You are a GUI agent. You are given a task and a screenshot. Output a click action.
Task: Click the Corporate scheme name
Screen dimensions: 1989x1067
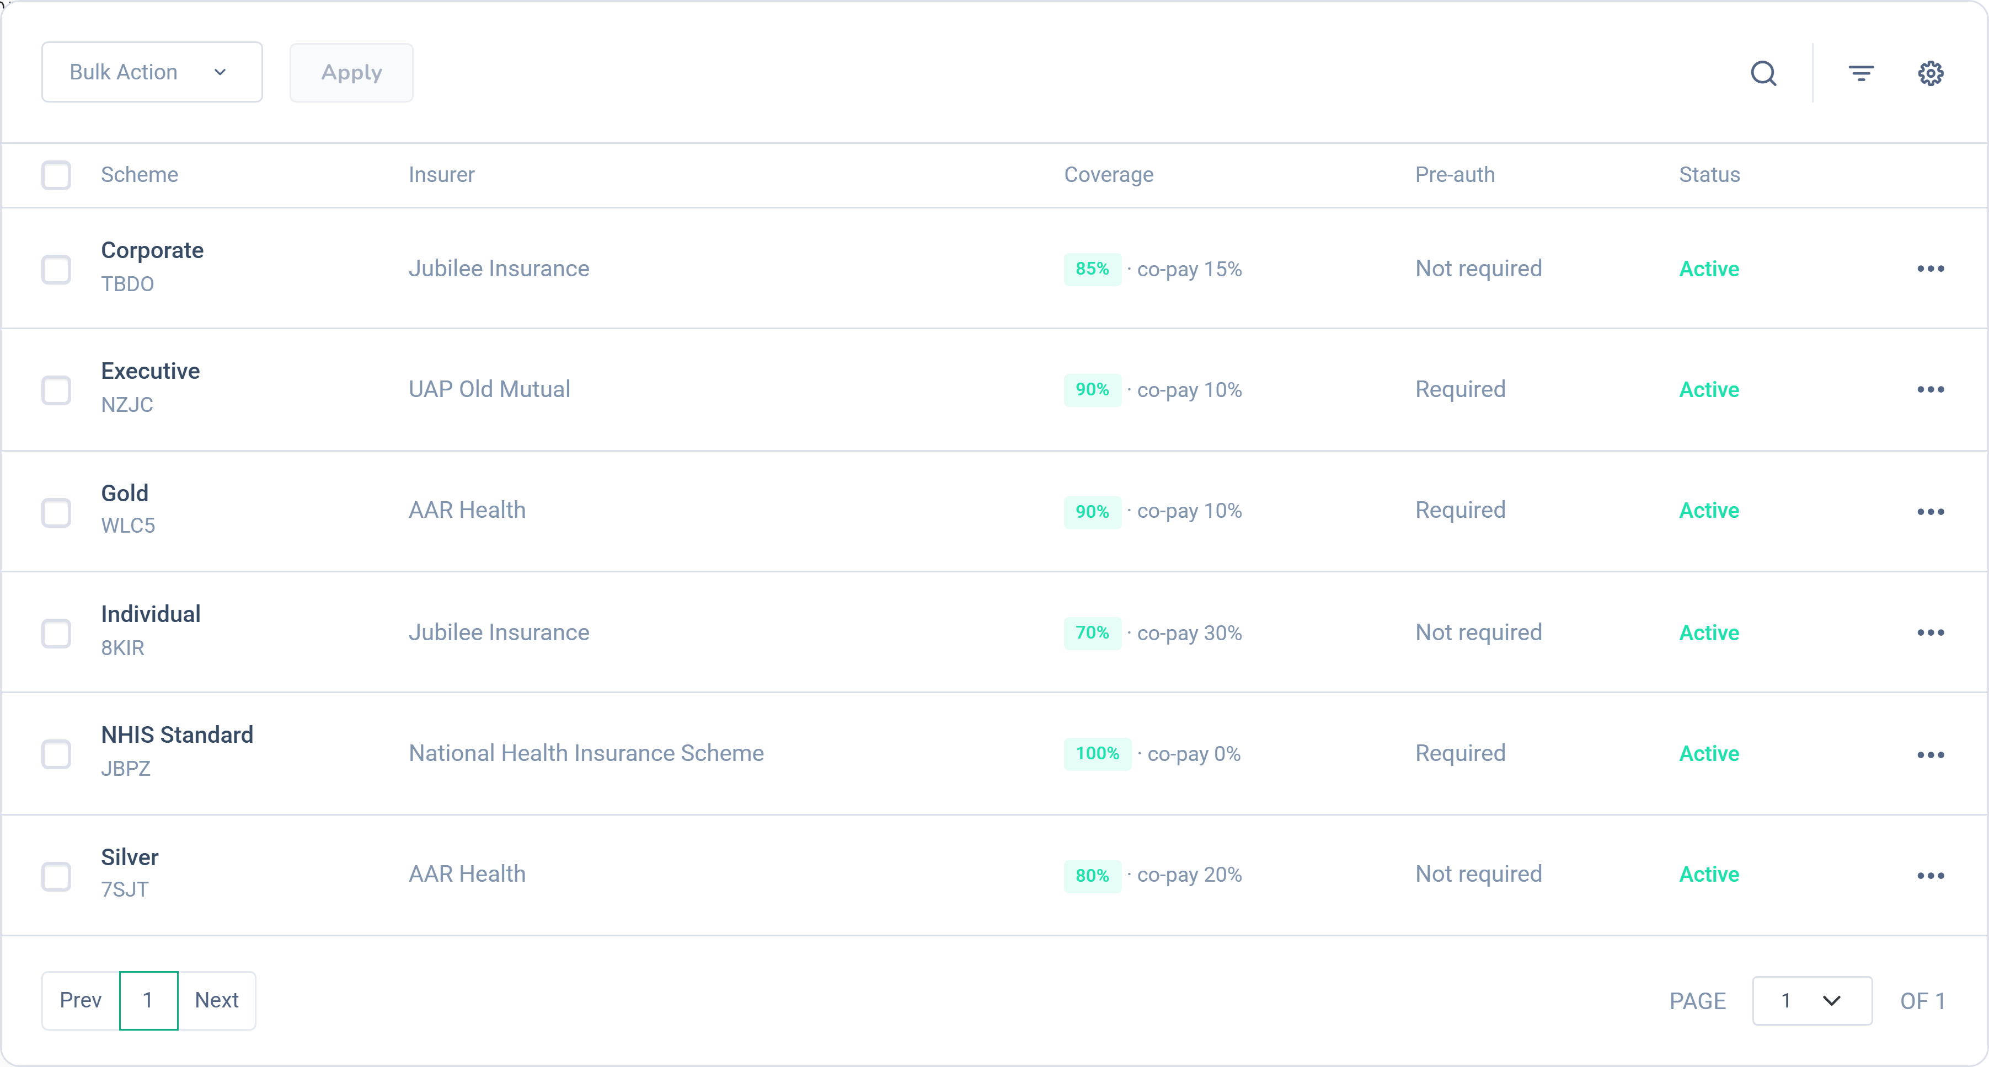tap(152, 250)
